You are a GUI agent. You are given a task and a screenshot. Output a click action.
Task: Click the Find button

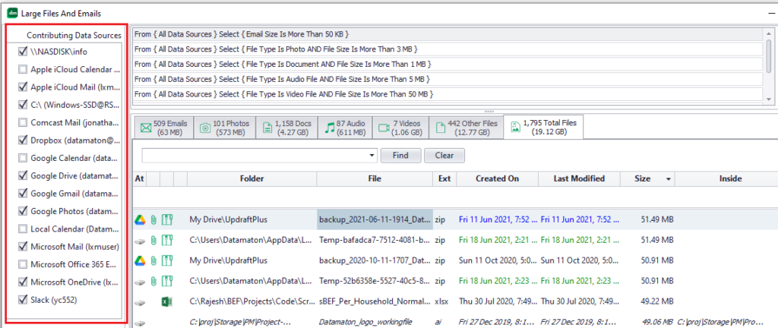(x=400, y=156)
